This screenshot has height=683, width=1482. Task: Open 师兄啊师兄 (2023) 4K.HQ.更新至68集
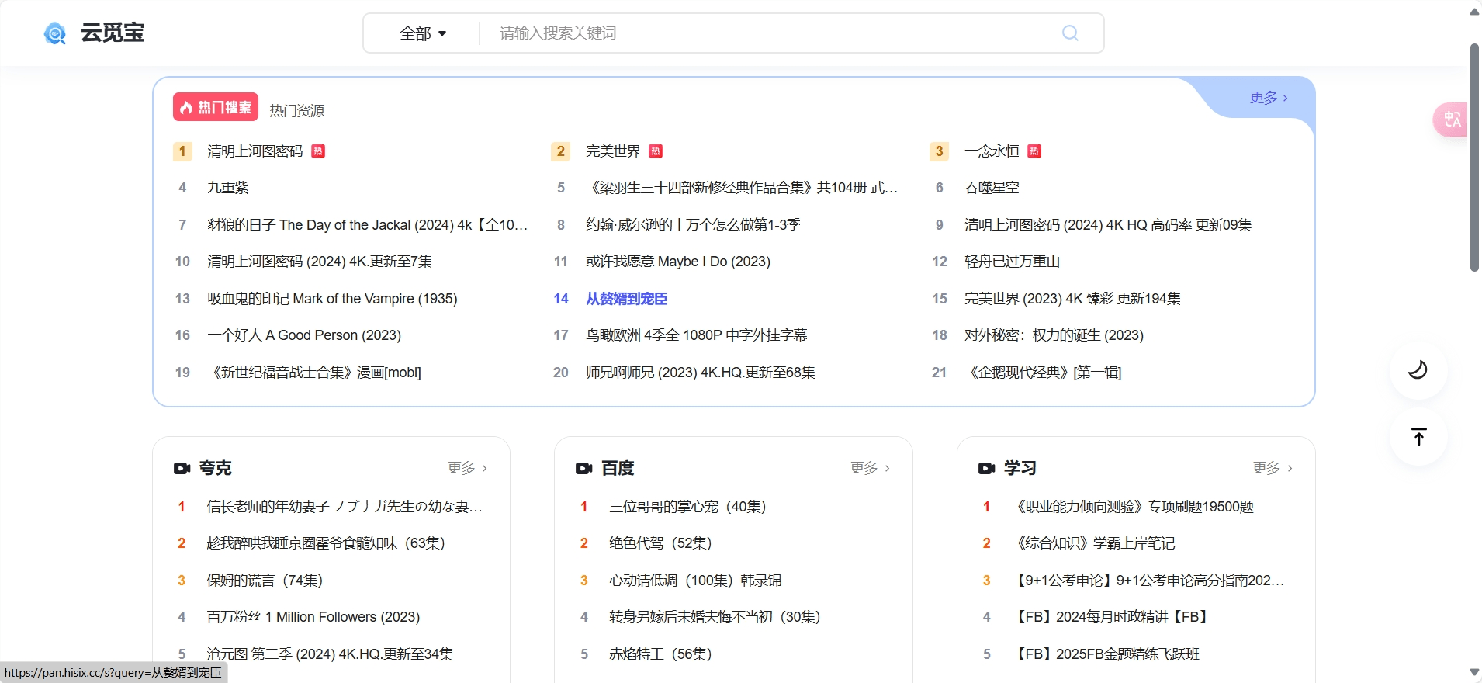(701, 373)
